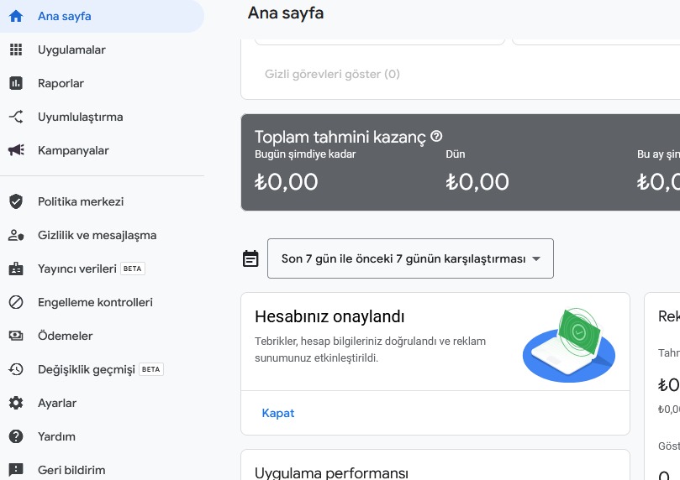Click the Dün ₺0,00 earnings value
680x480 pixels.
pos(477,182)
